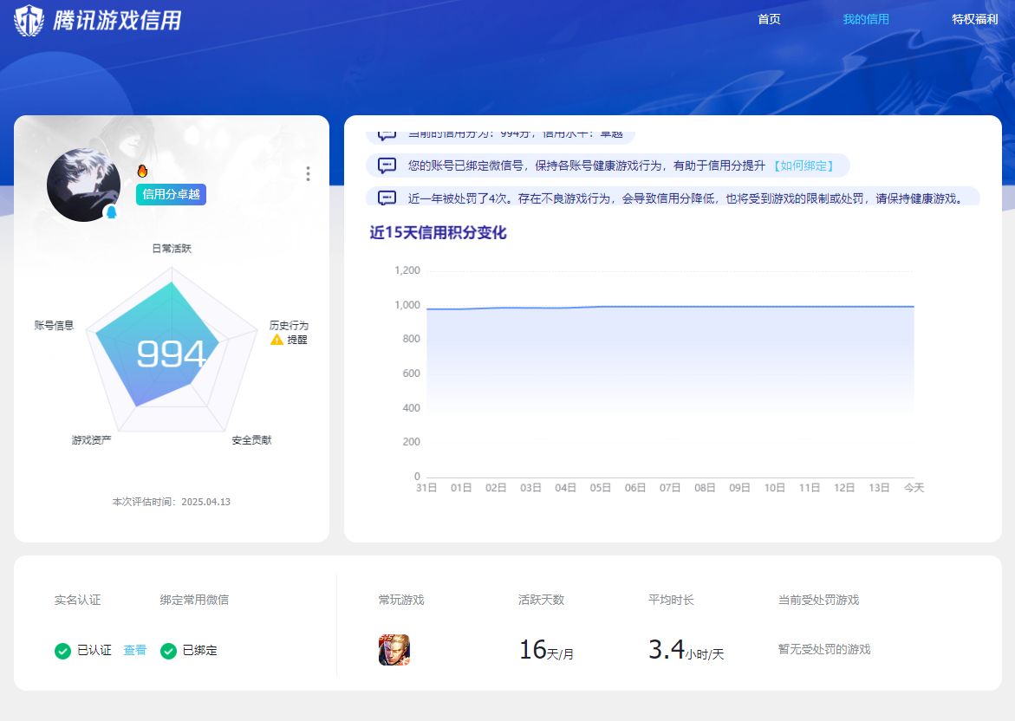Click the green check next to 已绑定
The height and width of the screenshot is (721, 1015).
[x=168, y=651]
